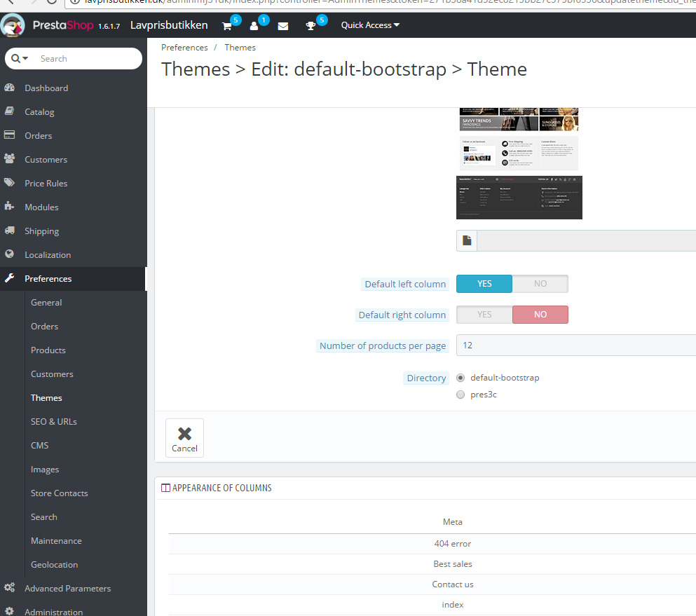The height and width of the screenshot is (616, 696).
Task: Click the Administration gear icon in sidebar
Action: tap(9, 611)
